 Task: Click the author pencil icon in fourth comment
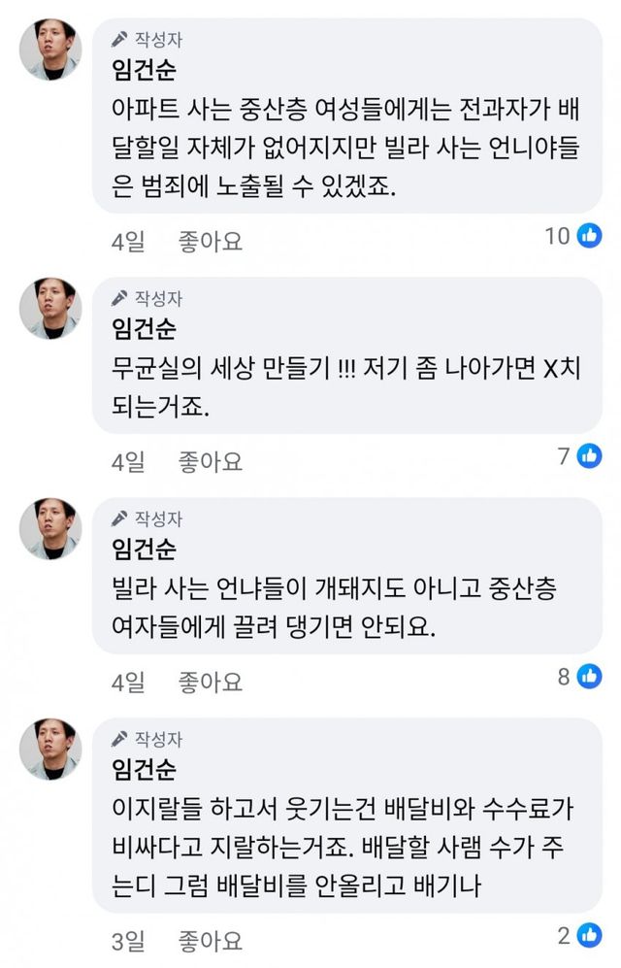[120, 738]
